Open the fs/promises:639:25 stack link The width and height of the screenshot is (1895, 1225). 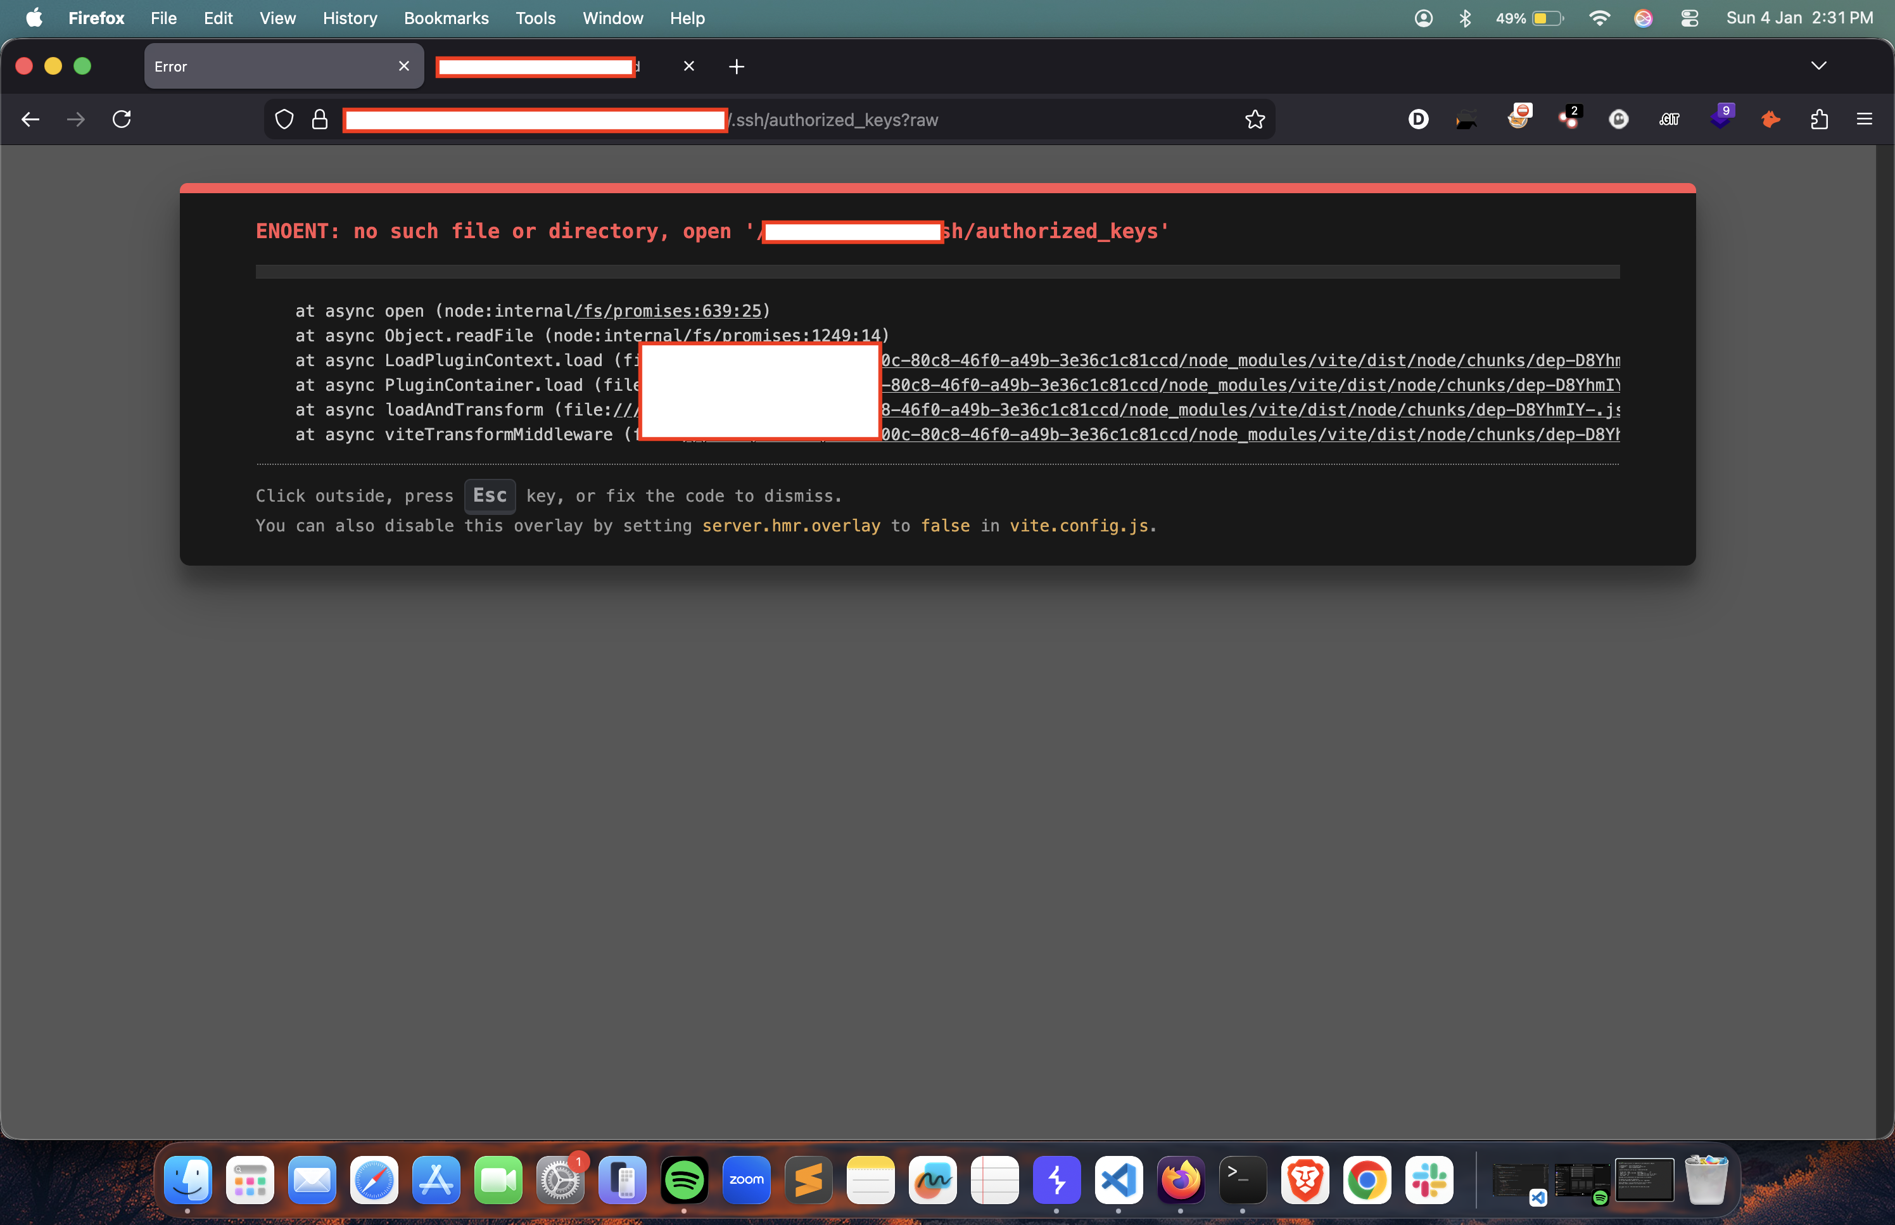point(667,311)
